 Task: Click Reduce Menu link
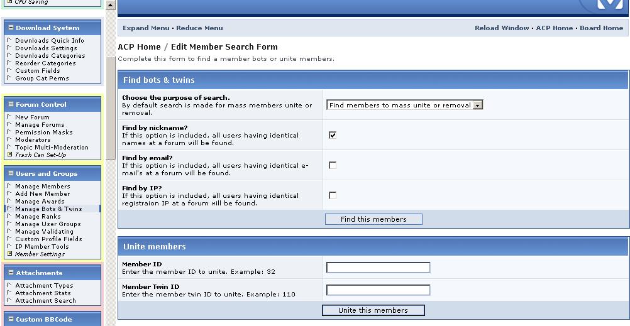pyautogui.click(x=199, y=28)
